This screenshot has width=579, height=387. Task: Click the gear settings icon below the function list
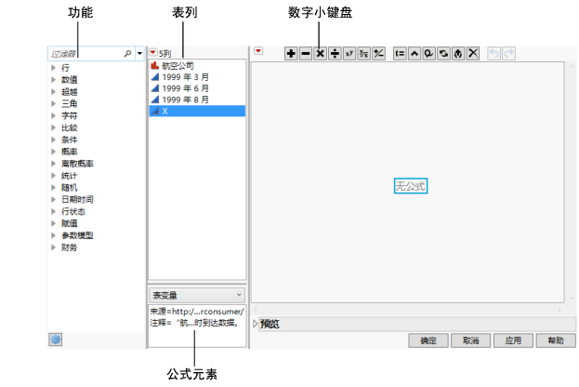pos(56,340)
